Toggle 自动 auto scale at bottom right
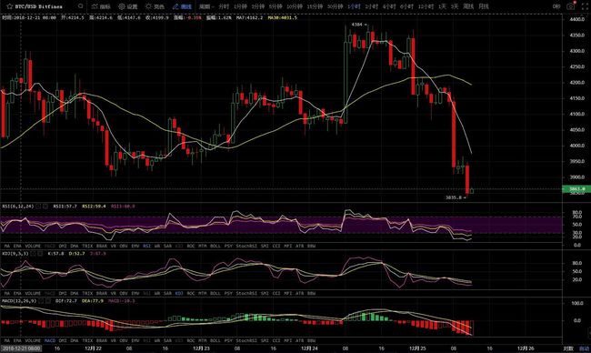Image resolution: width=591 pixels, height=353 pixels. [x=584, y=348]
